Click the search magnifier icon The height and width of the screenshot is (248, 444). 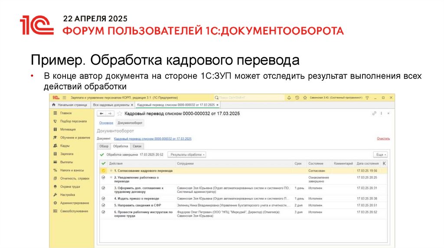click(x=217, y=98)
